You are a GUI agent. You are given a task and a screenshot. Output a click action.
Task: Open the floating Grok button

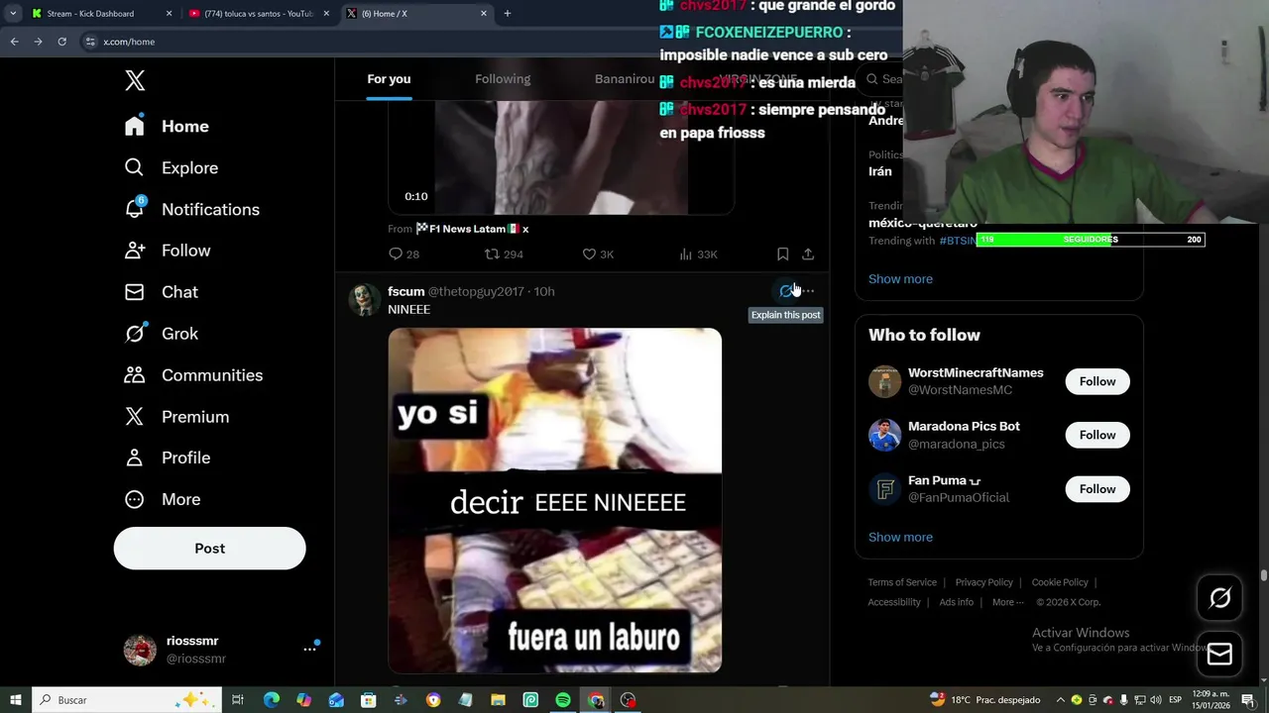tap(1219, 597)
